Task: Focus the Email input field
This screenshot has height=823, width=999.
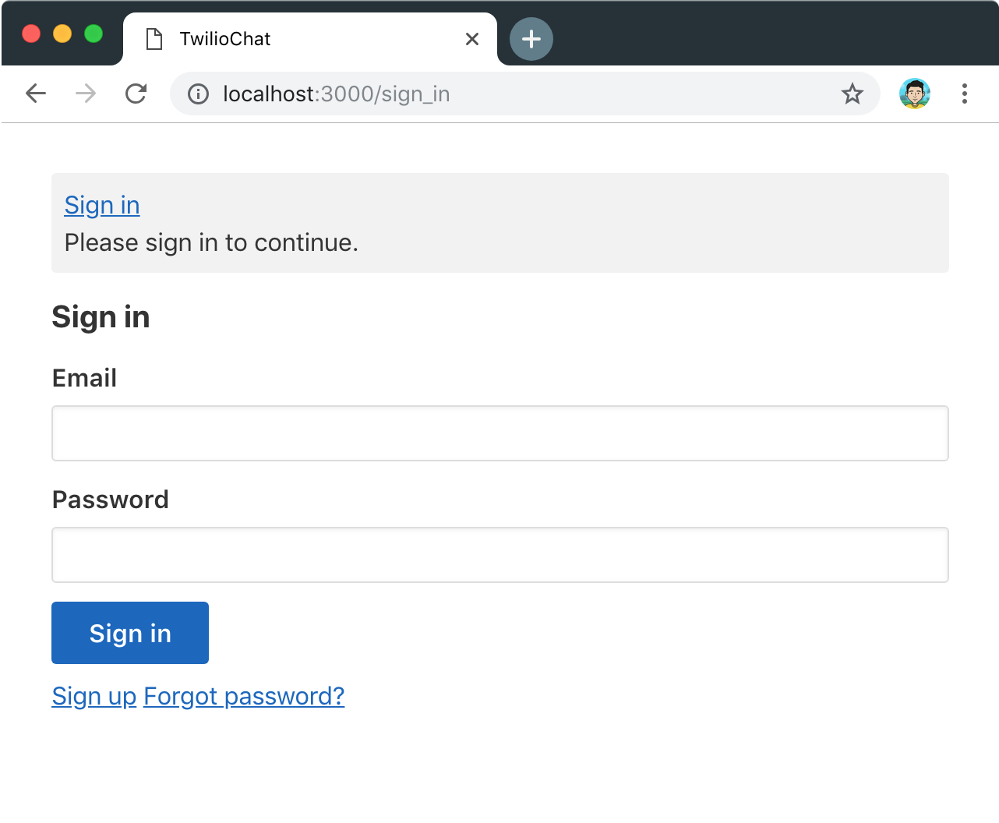Action: pos(500,433)
